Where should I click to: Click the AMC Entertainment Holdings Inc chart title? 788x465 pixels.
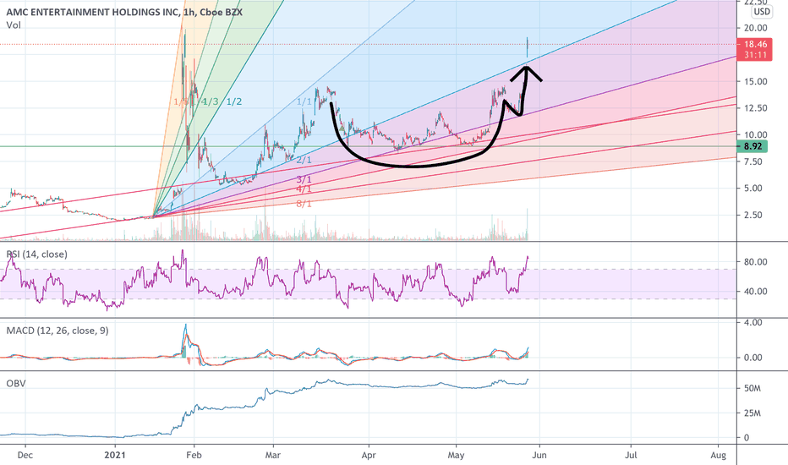(x=124, y=12)
